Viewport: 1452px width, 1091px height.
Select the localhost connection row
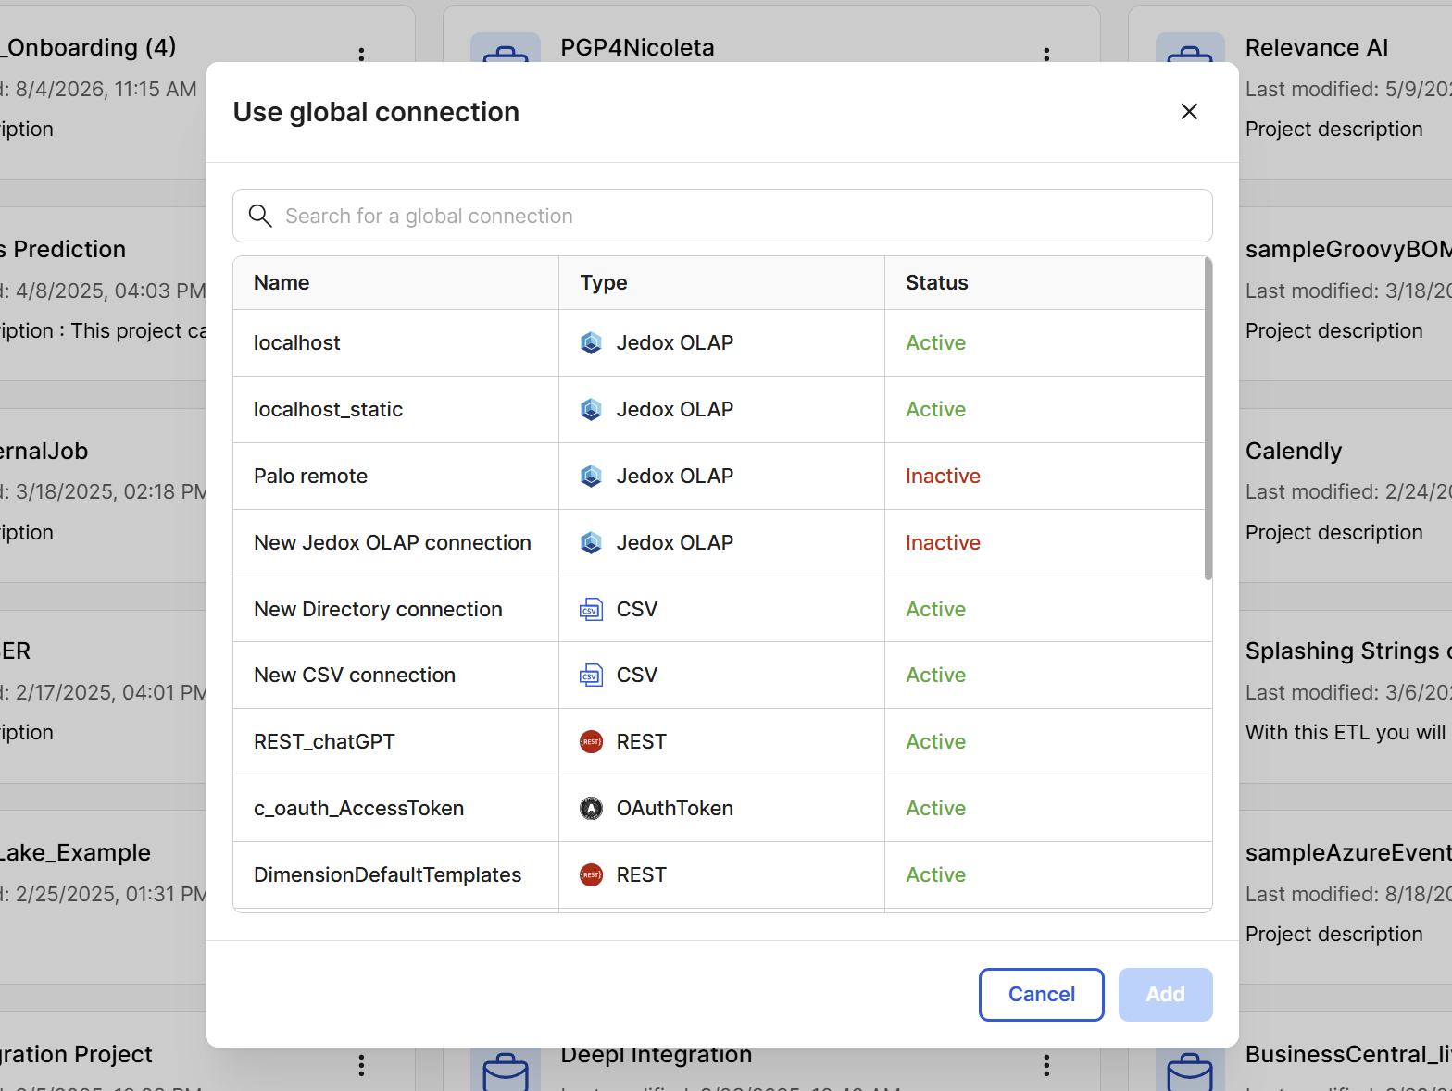coord(719,342)
